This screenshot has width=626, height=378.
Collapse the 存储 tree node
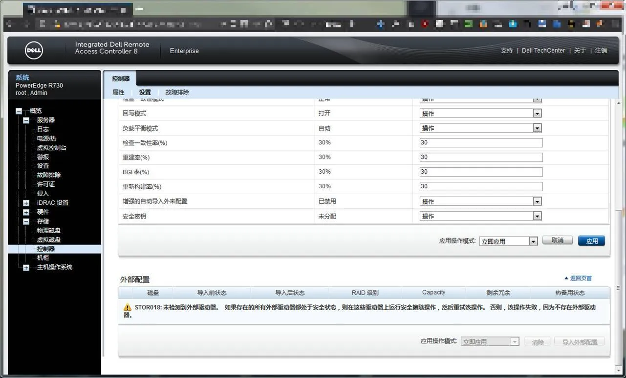(x=26, y=221)
